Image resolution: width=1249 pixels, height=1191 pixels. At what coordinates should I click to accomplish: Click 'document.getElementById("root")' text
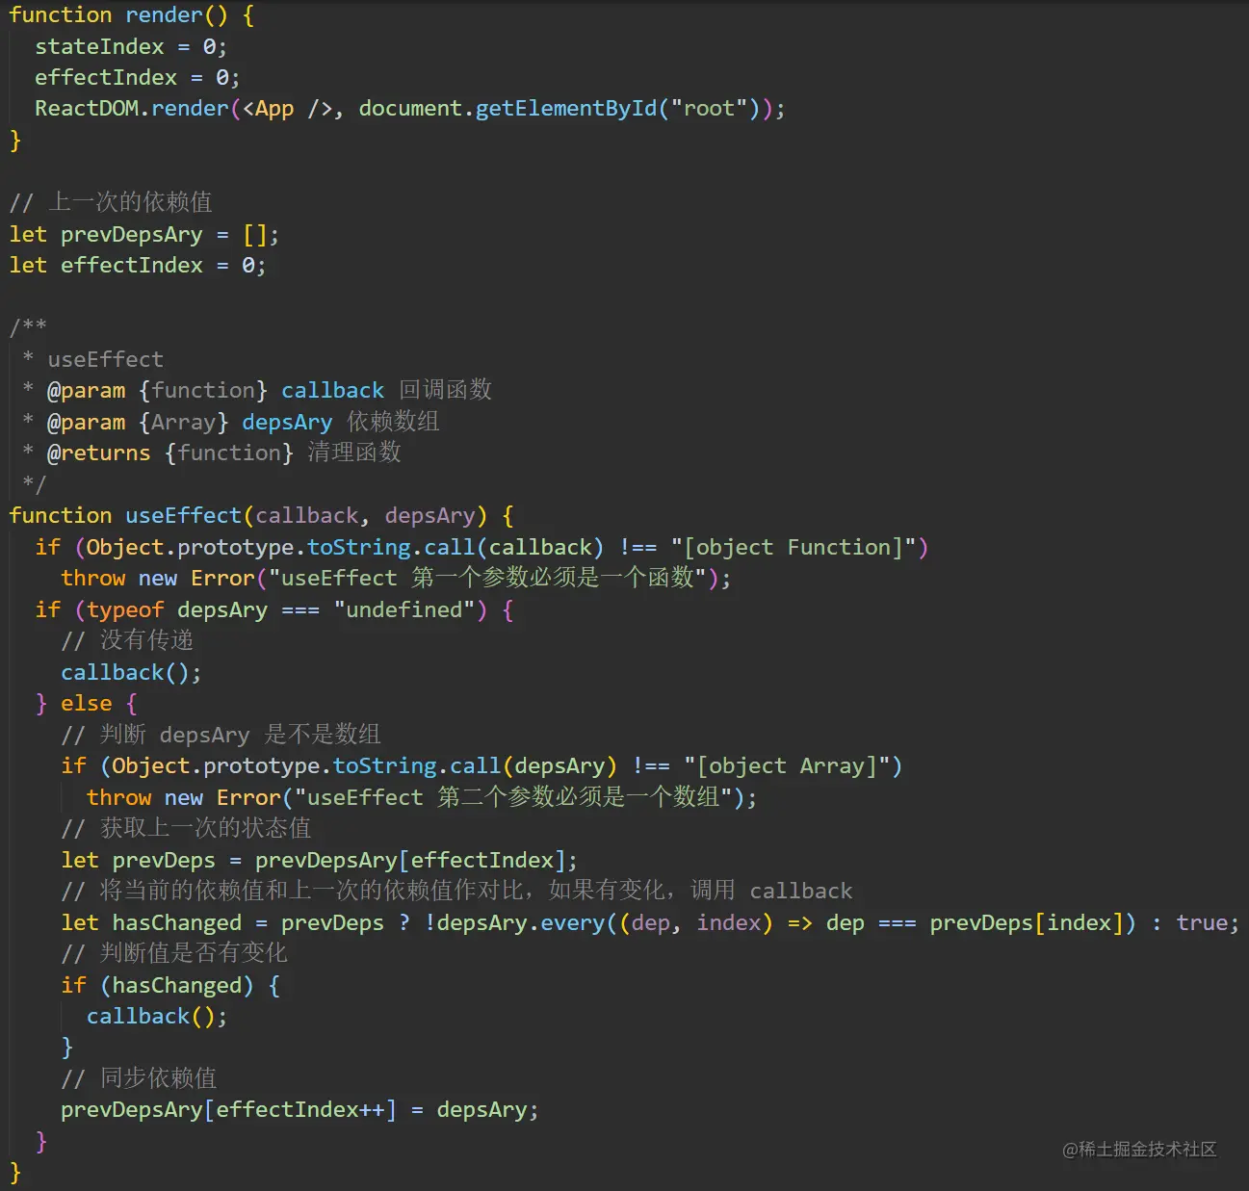559,108
